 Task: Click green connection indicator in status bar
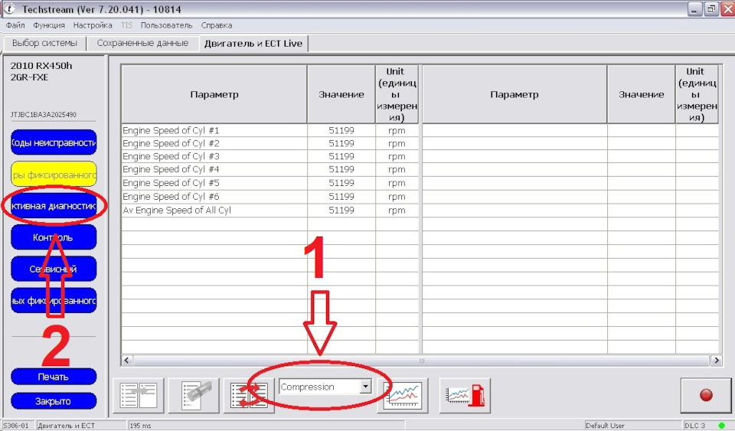coord(721,426)
